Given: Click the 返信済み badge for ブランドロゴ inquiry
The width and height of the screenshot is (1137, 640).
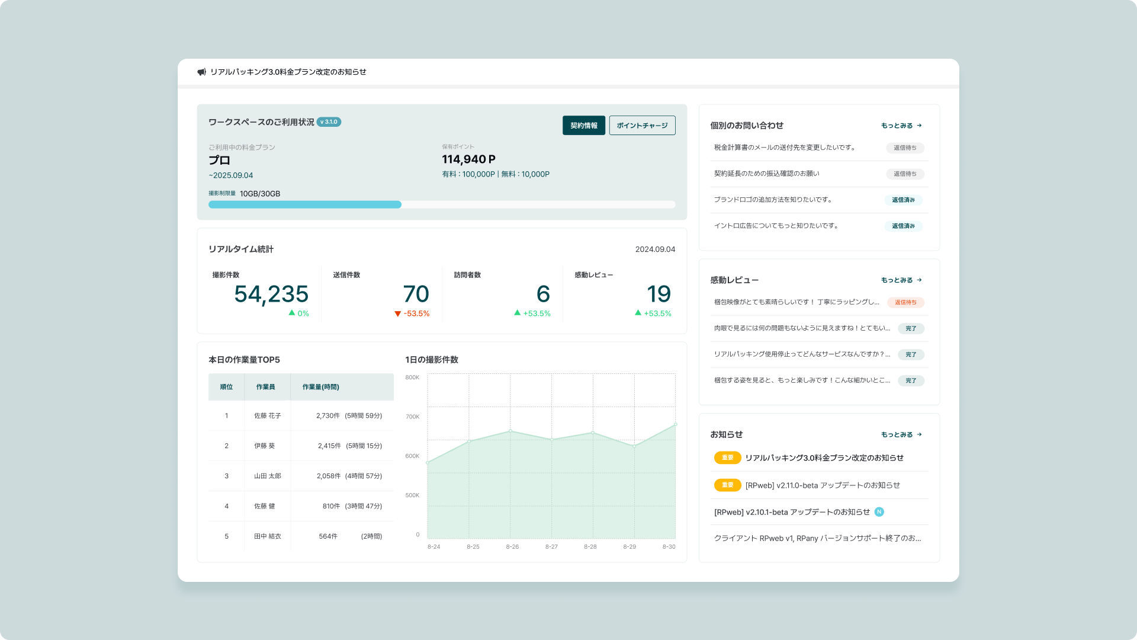Looking at the screenshot, I should click(903, 200).
